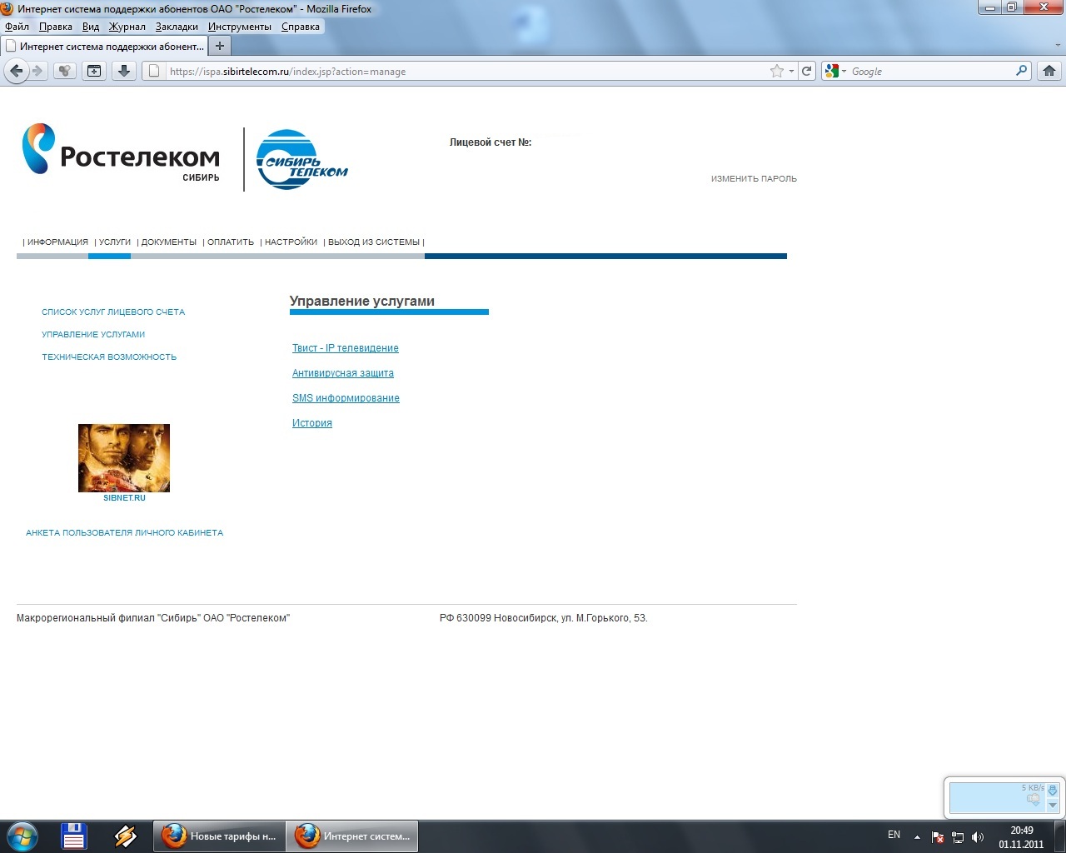The image size is (1066, 853).
Task: Launch the Winamp lightning bolt taskbar icon
Action: [x=126, y=836]
